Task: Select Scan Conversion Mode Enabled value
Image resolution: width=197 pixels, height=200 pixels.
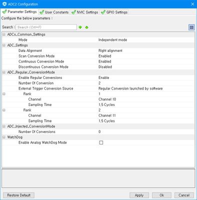Action: (105, 56)
